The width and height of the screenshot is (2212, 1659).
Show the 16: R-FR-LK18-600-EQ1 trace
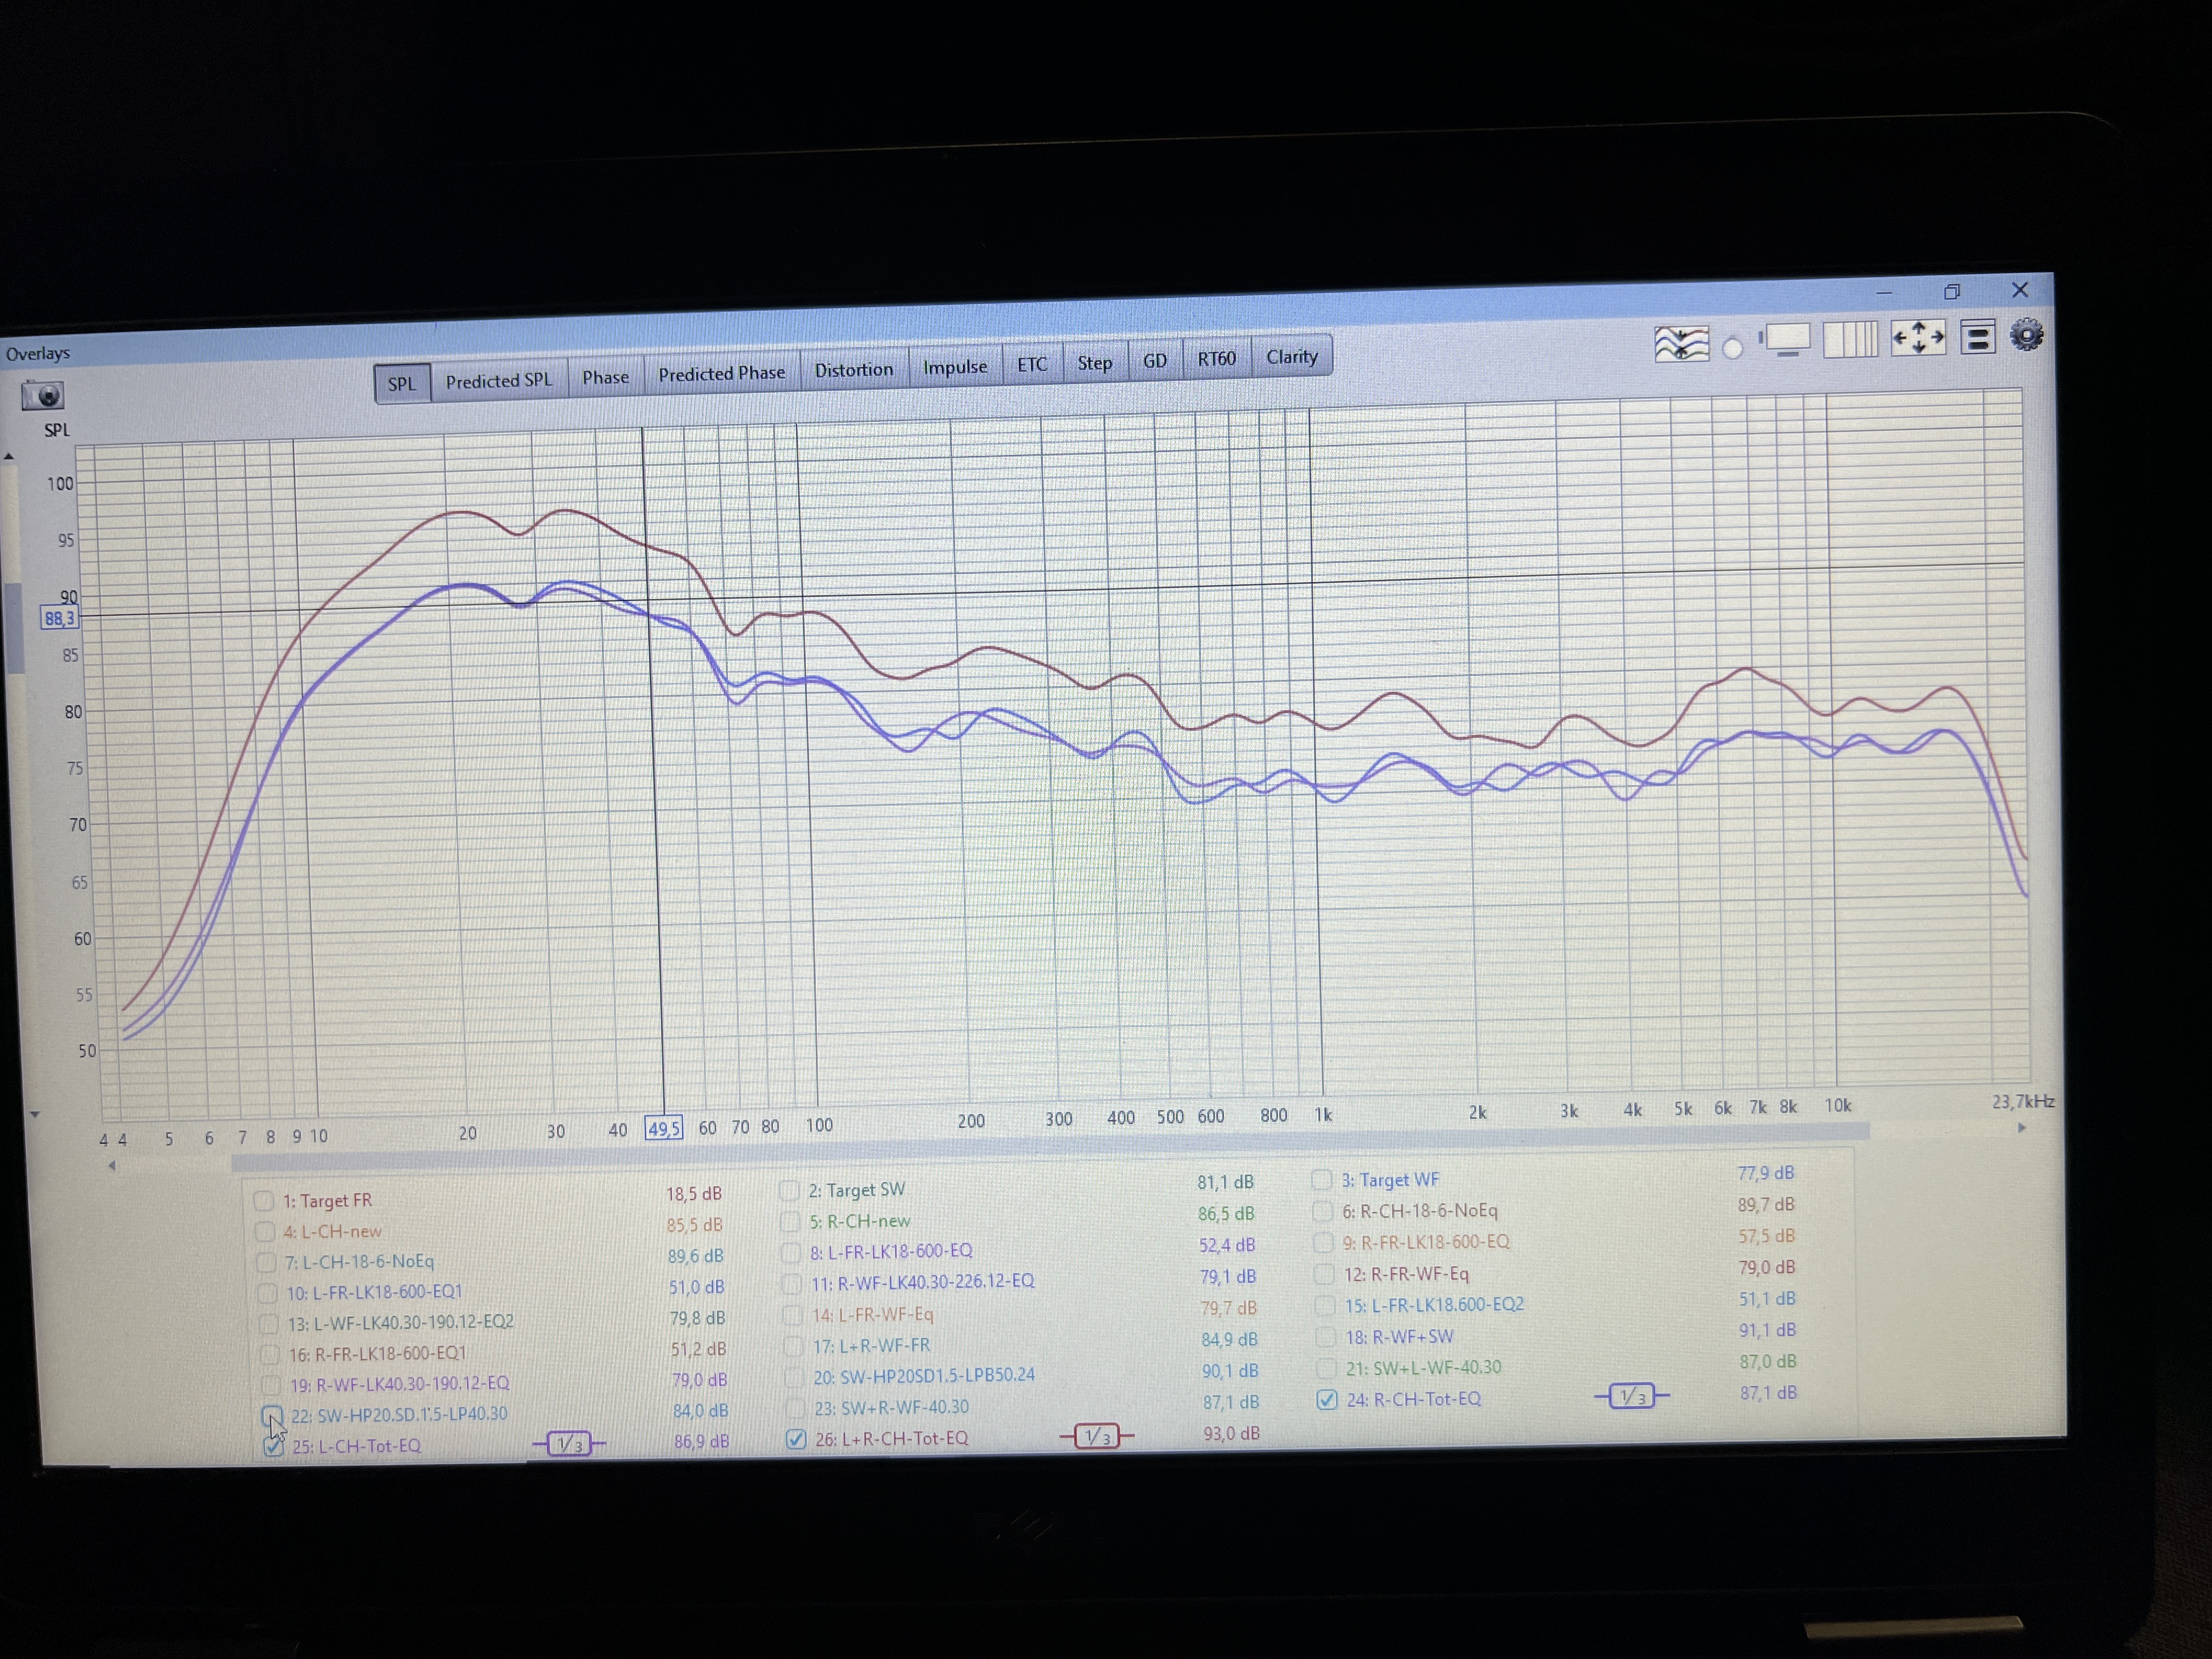pyautogui.click(x=269, y=1355)
